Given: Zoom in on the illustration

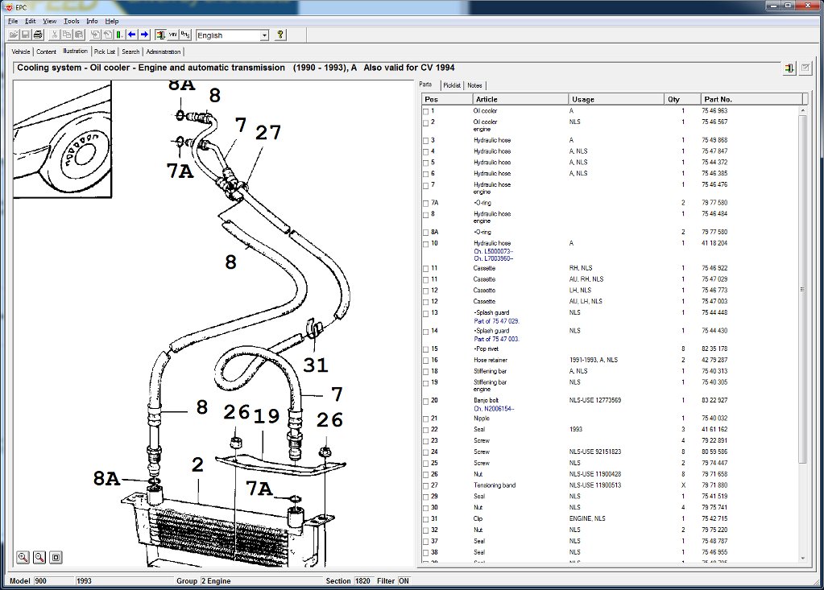Looking at the screenshot, I should click(23, 557).
